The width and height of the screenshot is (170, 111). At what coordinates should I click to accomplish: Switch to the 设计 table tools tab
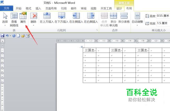[119, 8]
